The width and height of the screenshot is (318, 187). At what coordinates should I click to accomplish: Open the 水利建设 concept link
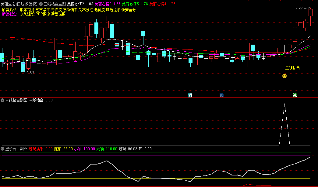click(27, 14)
